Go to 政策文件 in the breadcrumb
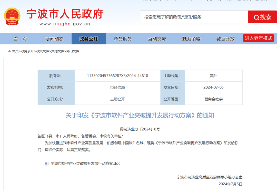Image resolution: width=277 pixels, height=191 pixels. pos(42,51)
